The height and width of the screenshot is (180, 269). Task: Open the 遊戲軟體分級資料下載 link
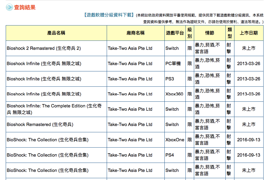click(109, 15)
